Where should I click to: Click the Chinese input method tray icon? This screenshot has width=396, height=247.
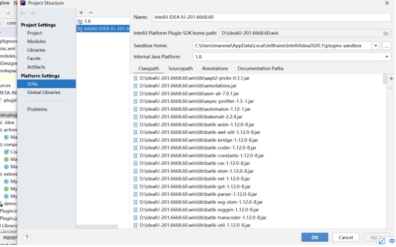392,241
